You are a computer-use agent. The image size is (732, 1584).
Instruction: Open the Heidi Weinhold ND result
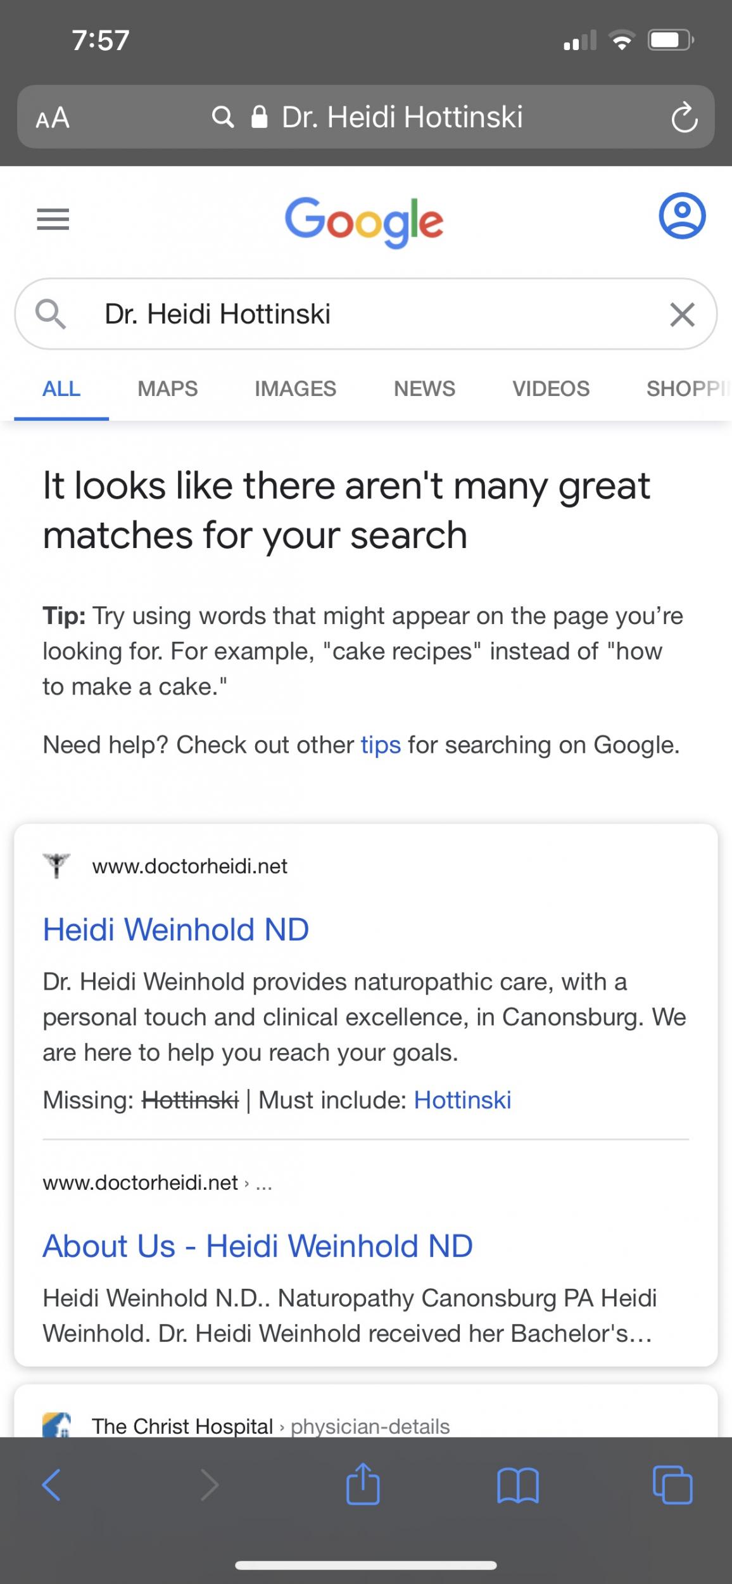coord(176,929)
